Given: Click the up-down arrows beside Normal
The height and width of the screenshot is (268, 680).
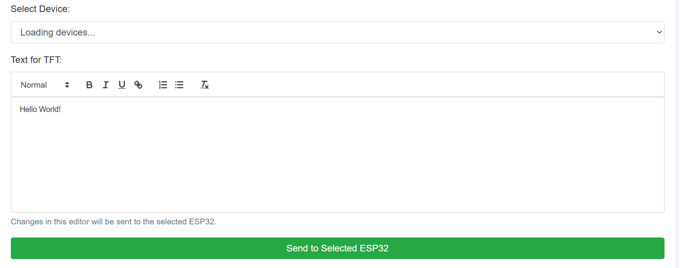Looking at the screenshot, I should tap(67, 85).
